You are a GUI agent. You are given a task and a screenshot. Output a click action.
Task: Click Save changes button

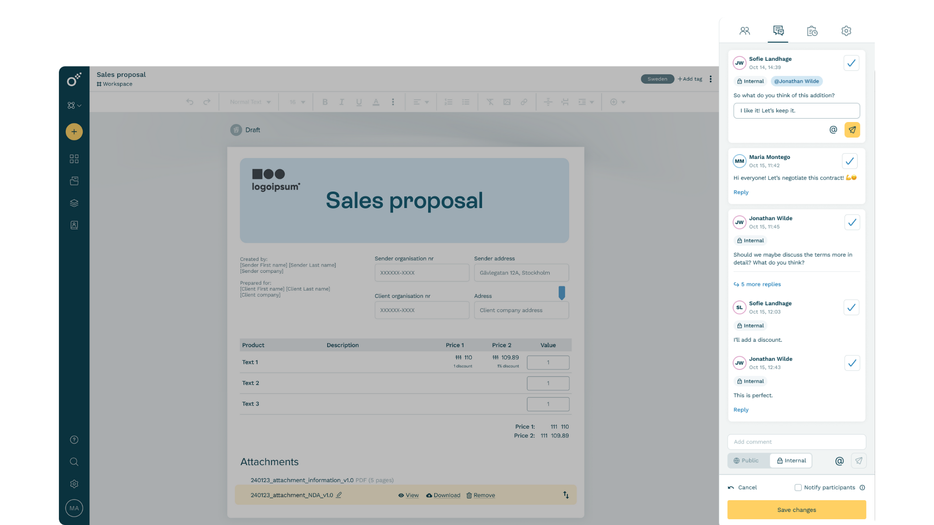coord(796,510)
